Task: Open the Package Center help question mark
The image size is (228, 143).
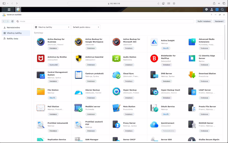Action: (x=211, y=15)
